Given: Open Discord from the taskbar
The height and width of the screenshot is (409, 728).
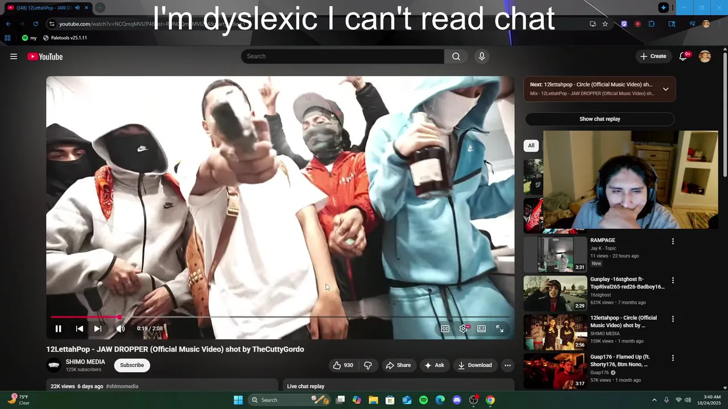Looking at the screenshot, I should tap(457, 400).
